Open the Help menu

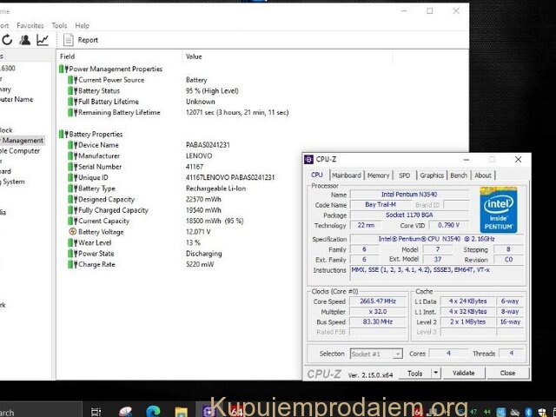click(82, 26)
